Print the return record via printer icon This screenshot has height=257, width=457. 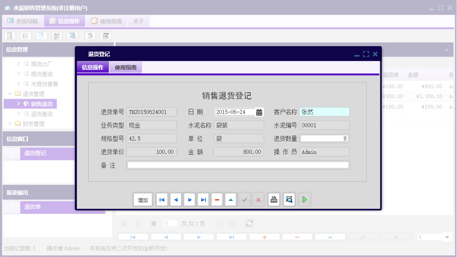pyautogui.click(x=274, y=200)
